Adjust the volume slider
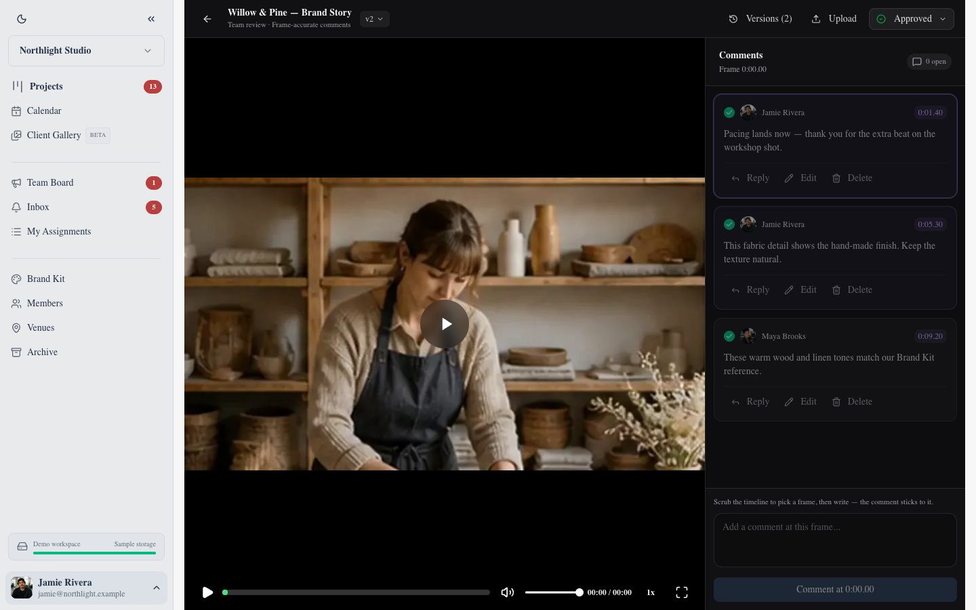The width and height of the screenshot is (976, 610). pyautogui.click(x=554, y=592)
